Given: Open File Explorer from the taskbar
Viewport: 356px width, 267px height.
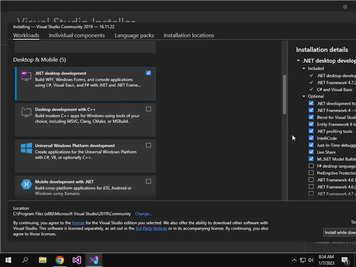Looking at the screenshot, I should click(x=42, y=260).
